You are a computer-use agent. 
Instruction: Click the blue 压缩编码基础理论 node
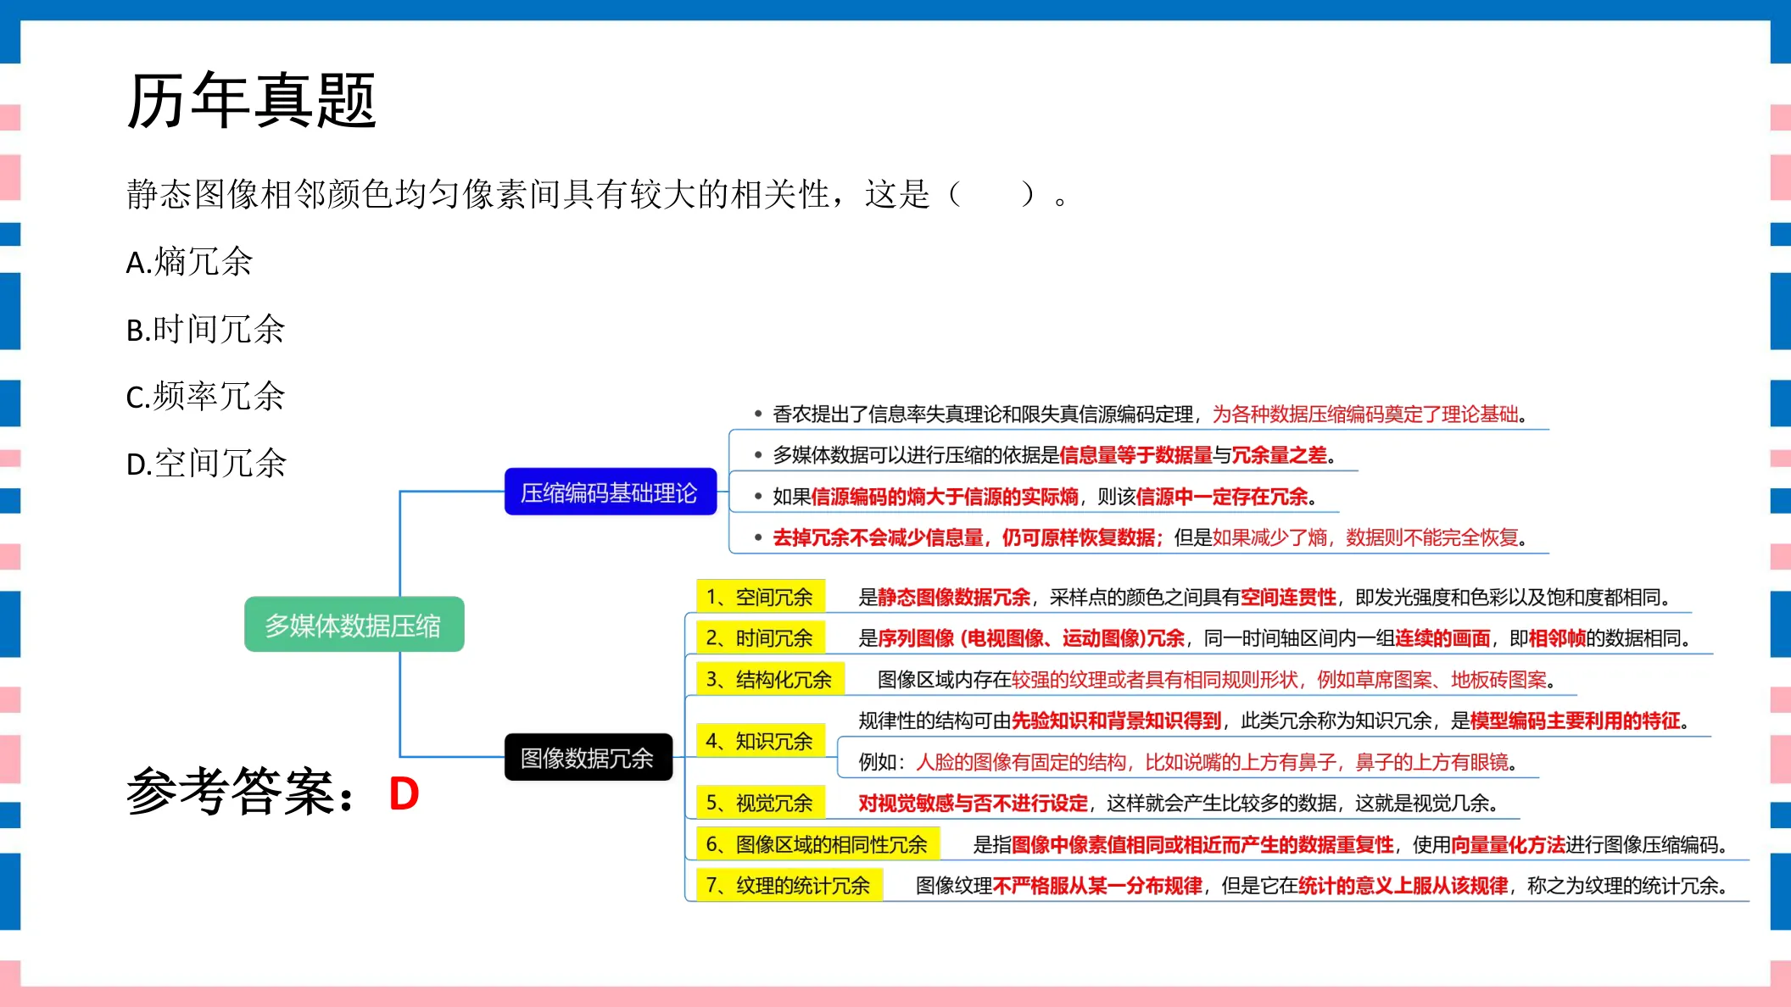pos(610,492)
